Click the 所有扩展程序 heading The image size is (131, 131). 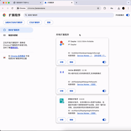[x=62, y=35]
